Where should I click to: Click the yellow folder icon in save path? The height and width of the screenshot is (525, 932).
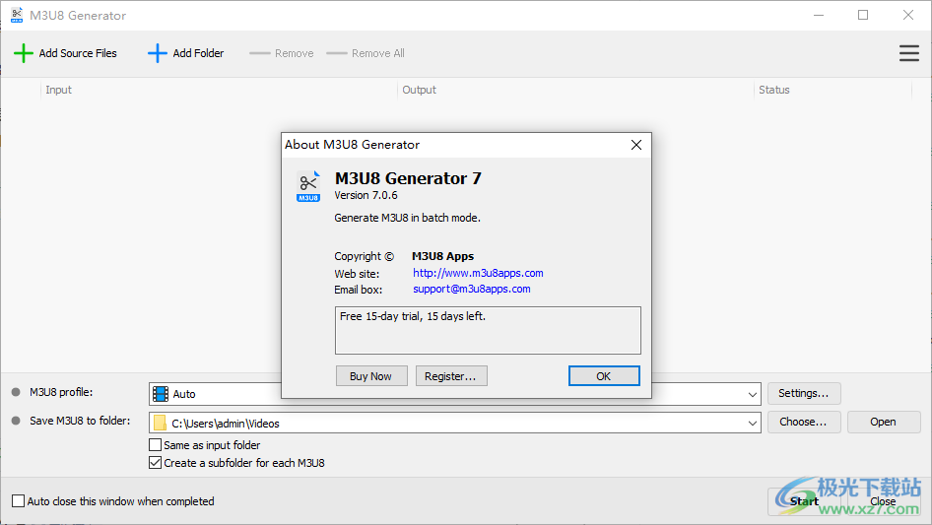[x=160, y=423]
